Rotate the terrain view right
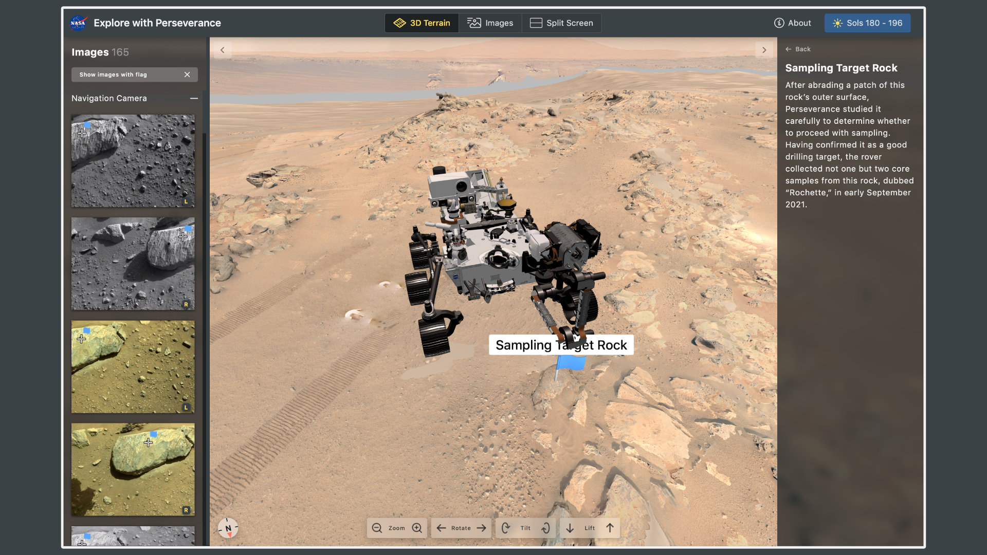 point(481,528)
